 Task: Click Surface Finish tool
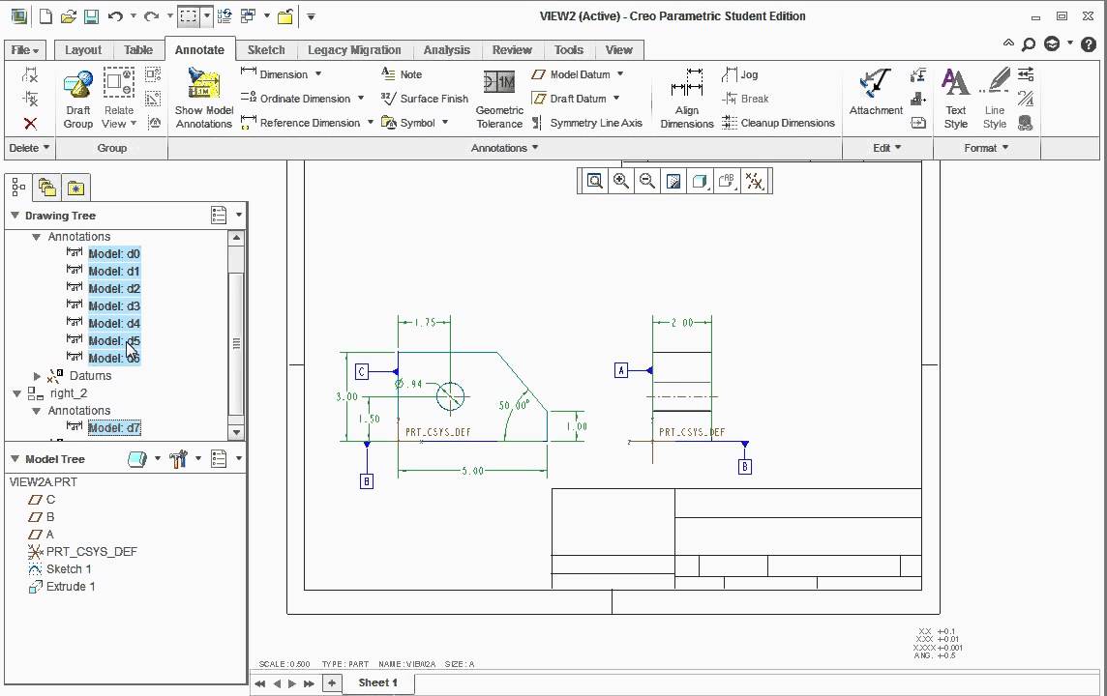point(424,99)
